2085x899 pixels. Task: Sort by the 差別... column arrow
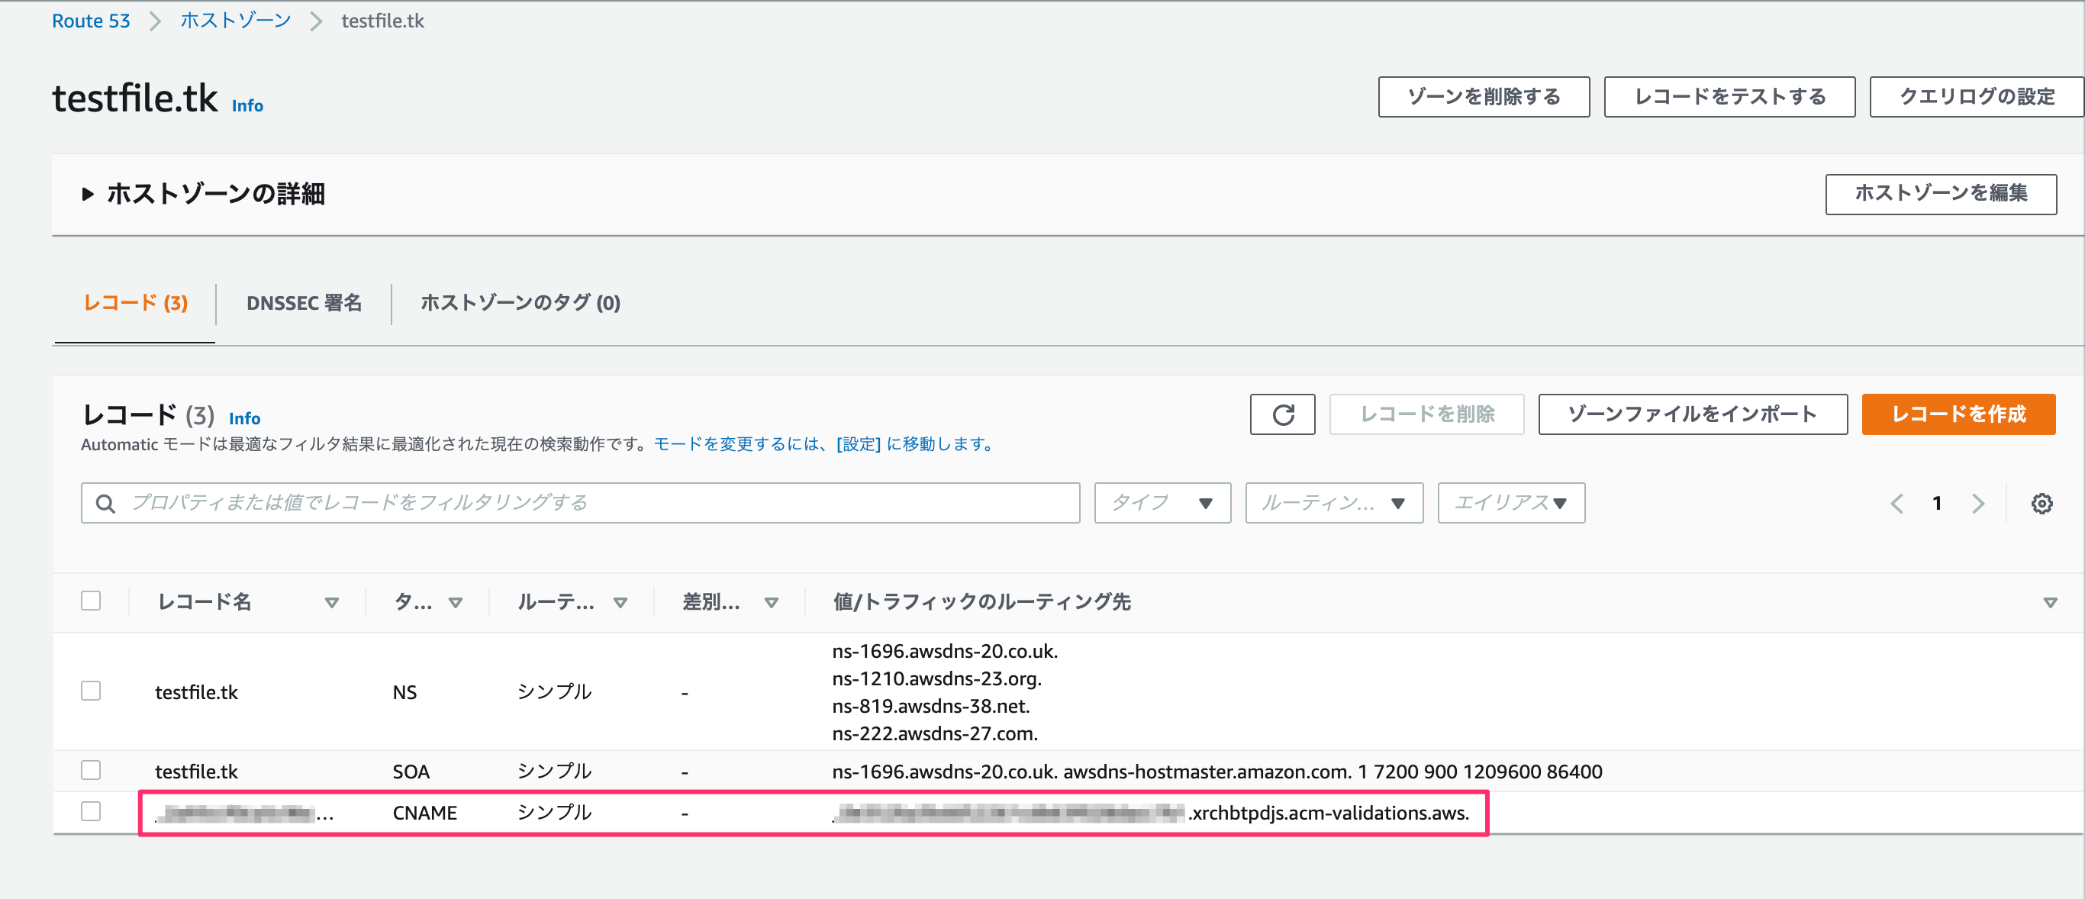pyautogui.click(x=772, y=602)
